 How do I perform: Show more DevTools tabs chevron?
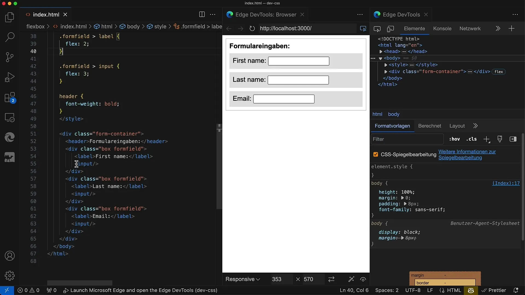click(498, 28)
